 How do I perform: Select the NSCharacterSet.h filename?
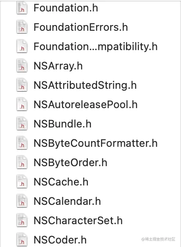coord(78,221)
